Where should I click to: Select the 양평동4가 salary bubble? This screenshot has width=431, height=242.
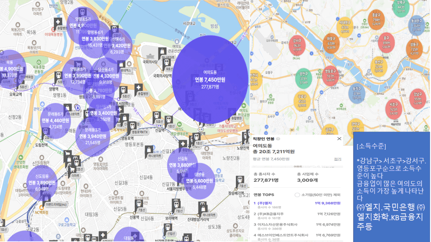coord(95,38)
